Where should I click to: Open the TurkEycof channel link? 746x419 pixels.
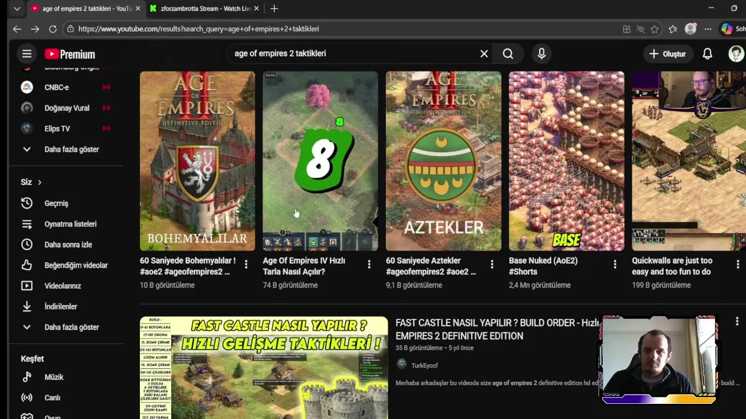point(424,365)
